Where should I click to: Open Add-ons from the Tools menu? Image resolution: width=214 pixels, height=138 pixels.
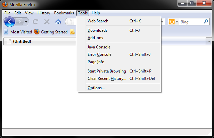coord(118,38)
